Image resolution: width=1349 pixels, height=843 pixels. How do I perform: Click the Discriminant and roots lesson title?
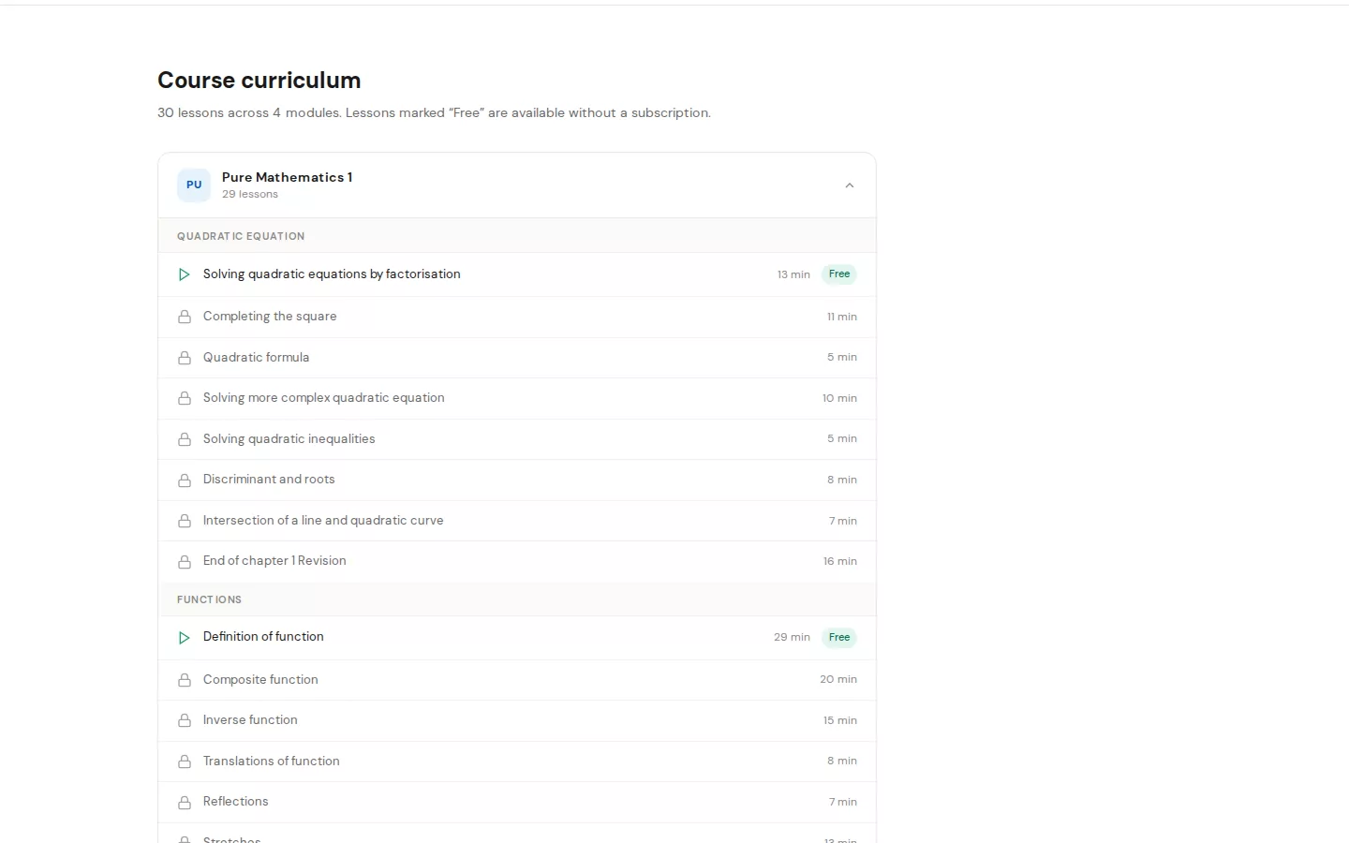269,480
